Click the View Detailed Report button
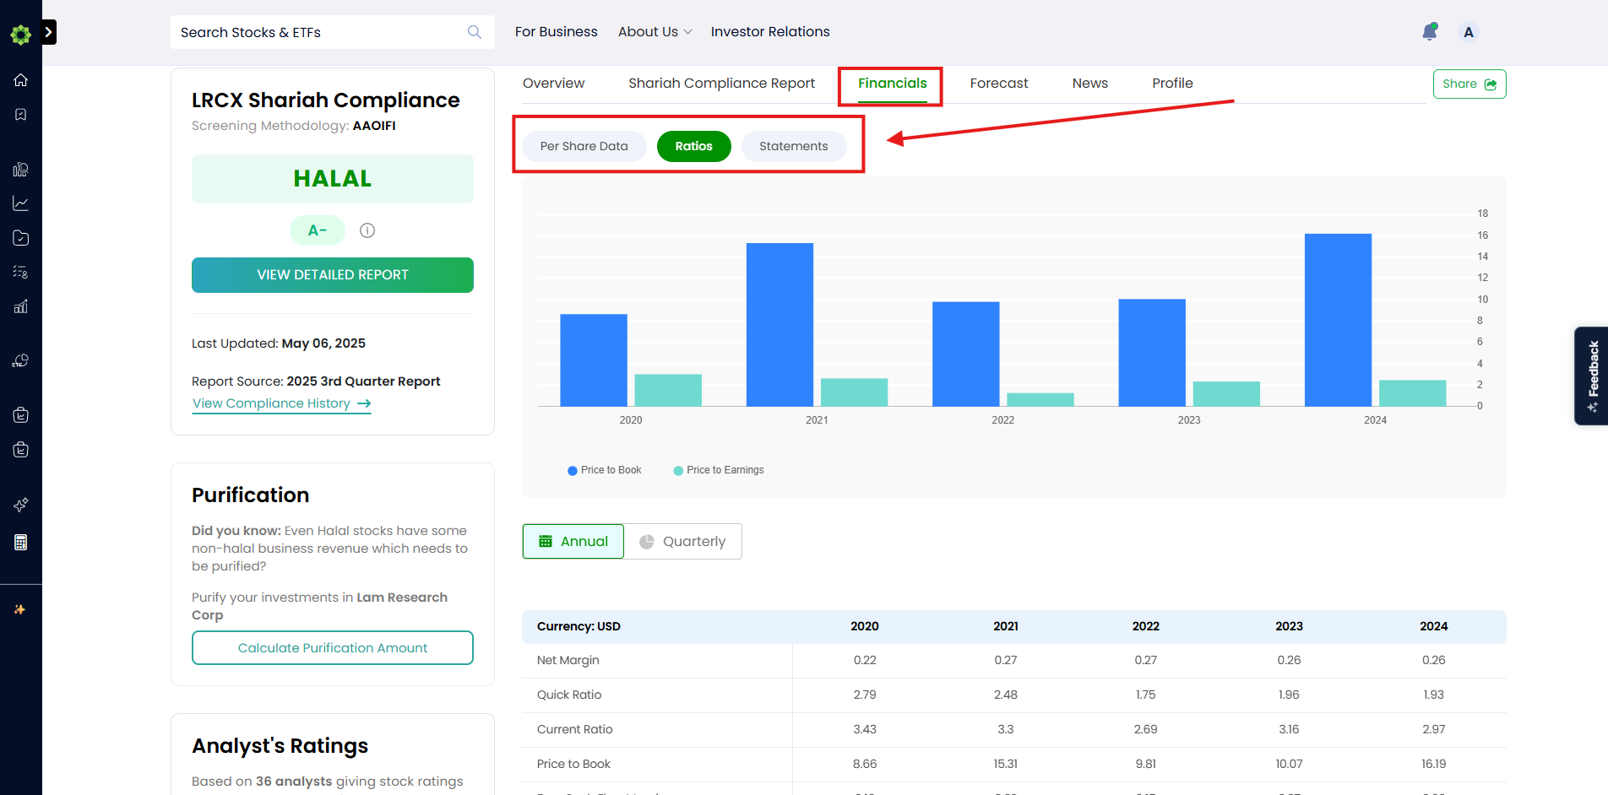 333,275
